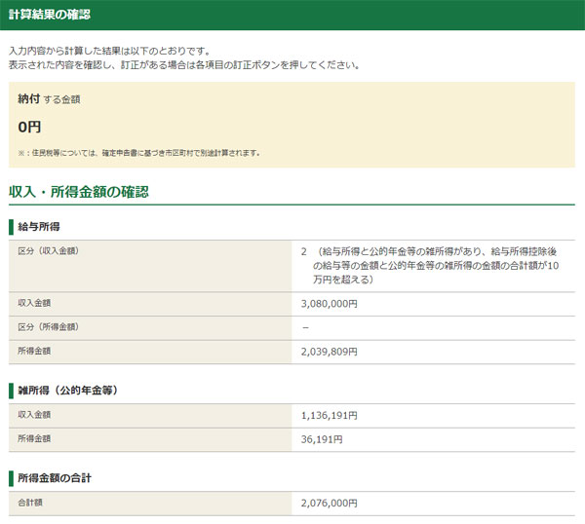The width and height of the screenshot is (585, 524).
Task: Select the 2,039,809円 value
Action: (330, 352)
